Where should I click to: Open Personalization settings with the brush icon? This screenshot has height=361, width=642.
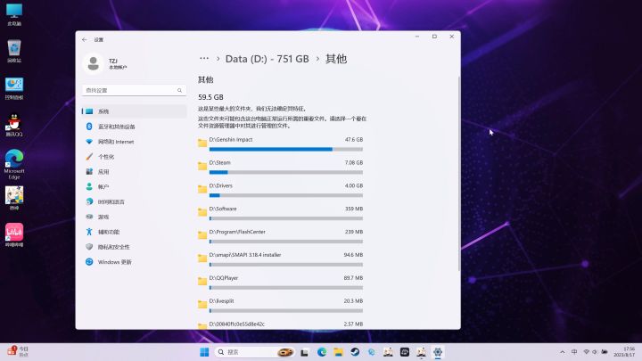coord(134,157)
